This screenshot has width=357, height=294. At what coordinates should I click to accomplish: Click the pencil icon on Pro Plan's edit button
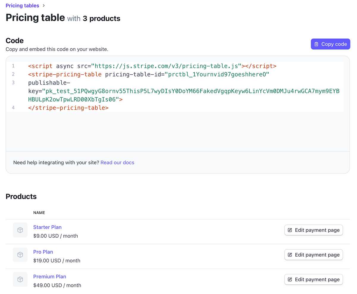289,254
